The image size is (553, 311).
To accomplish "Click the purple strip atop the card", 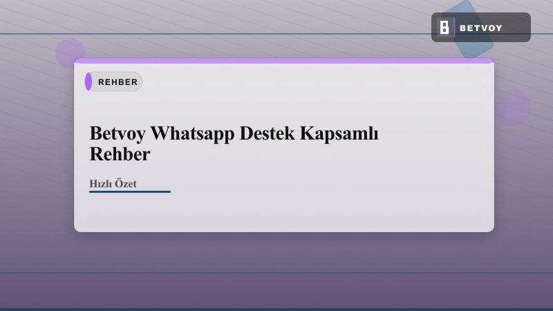I will pyautogui.click(x=283, y=61).
